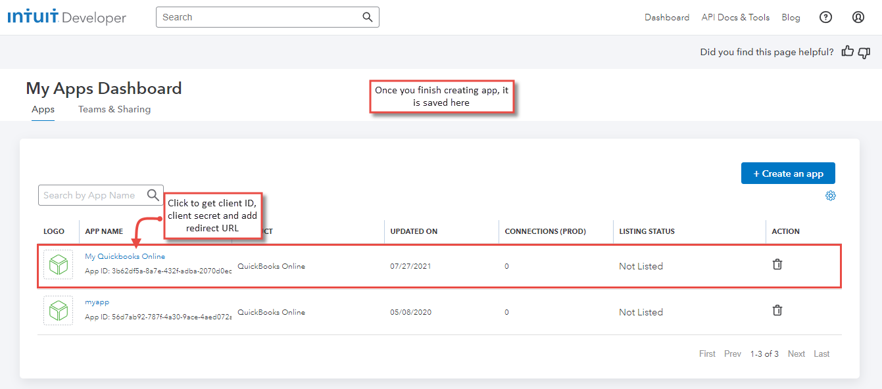This screenshot has width=882, height=389.
Task: Click the CONNECTIONS (PROD) column header
Action: pos(545,231)
